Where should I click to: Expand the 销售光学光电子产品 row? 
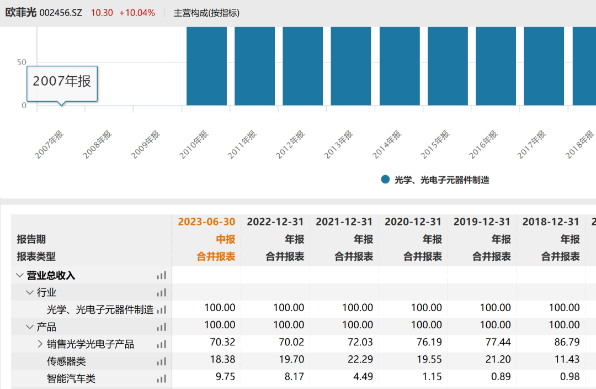(x=40, y=344)
